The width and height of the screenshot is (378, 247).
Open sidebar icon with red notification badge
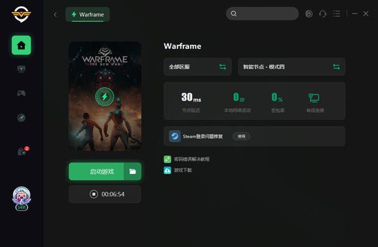tap(22, 151)
